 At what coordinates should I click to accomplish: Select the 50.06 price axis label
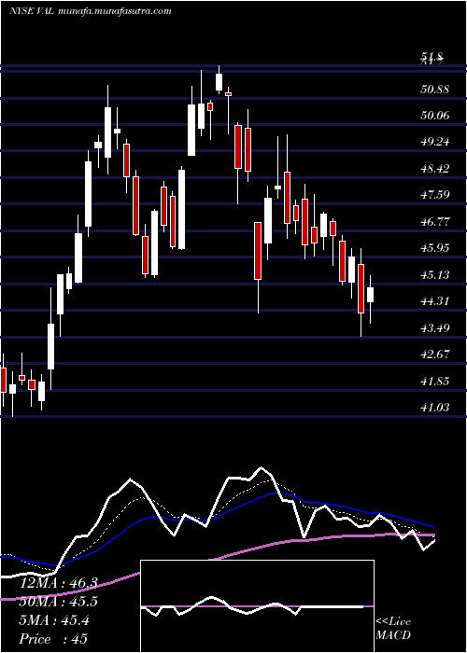point(435,116)
